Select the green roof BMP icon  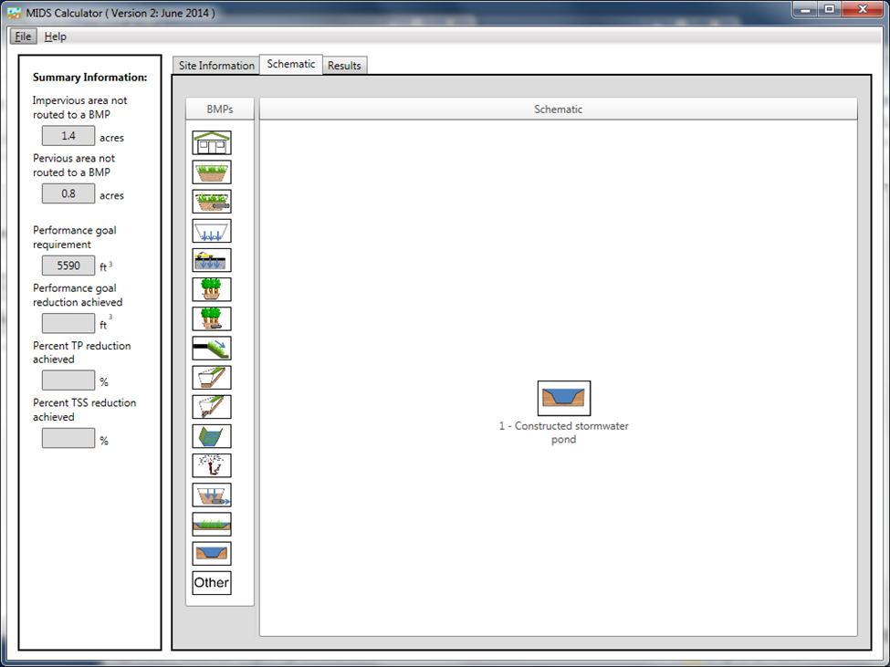pos(212,143)
